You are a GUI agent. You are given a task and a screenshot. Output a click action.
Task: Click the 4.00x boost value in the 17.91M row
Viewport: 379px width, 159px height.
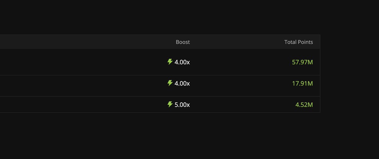(x=182, y=83)
